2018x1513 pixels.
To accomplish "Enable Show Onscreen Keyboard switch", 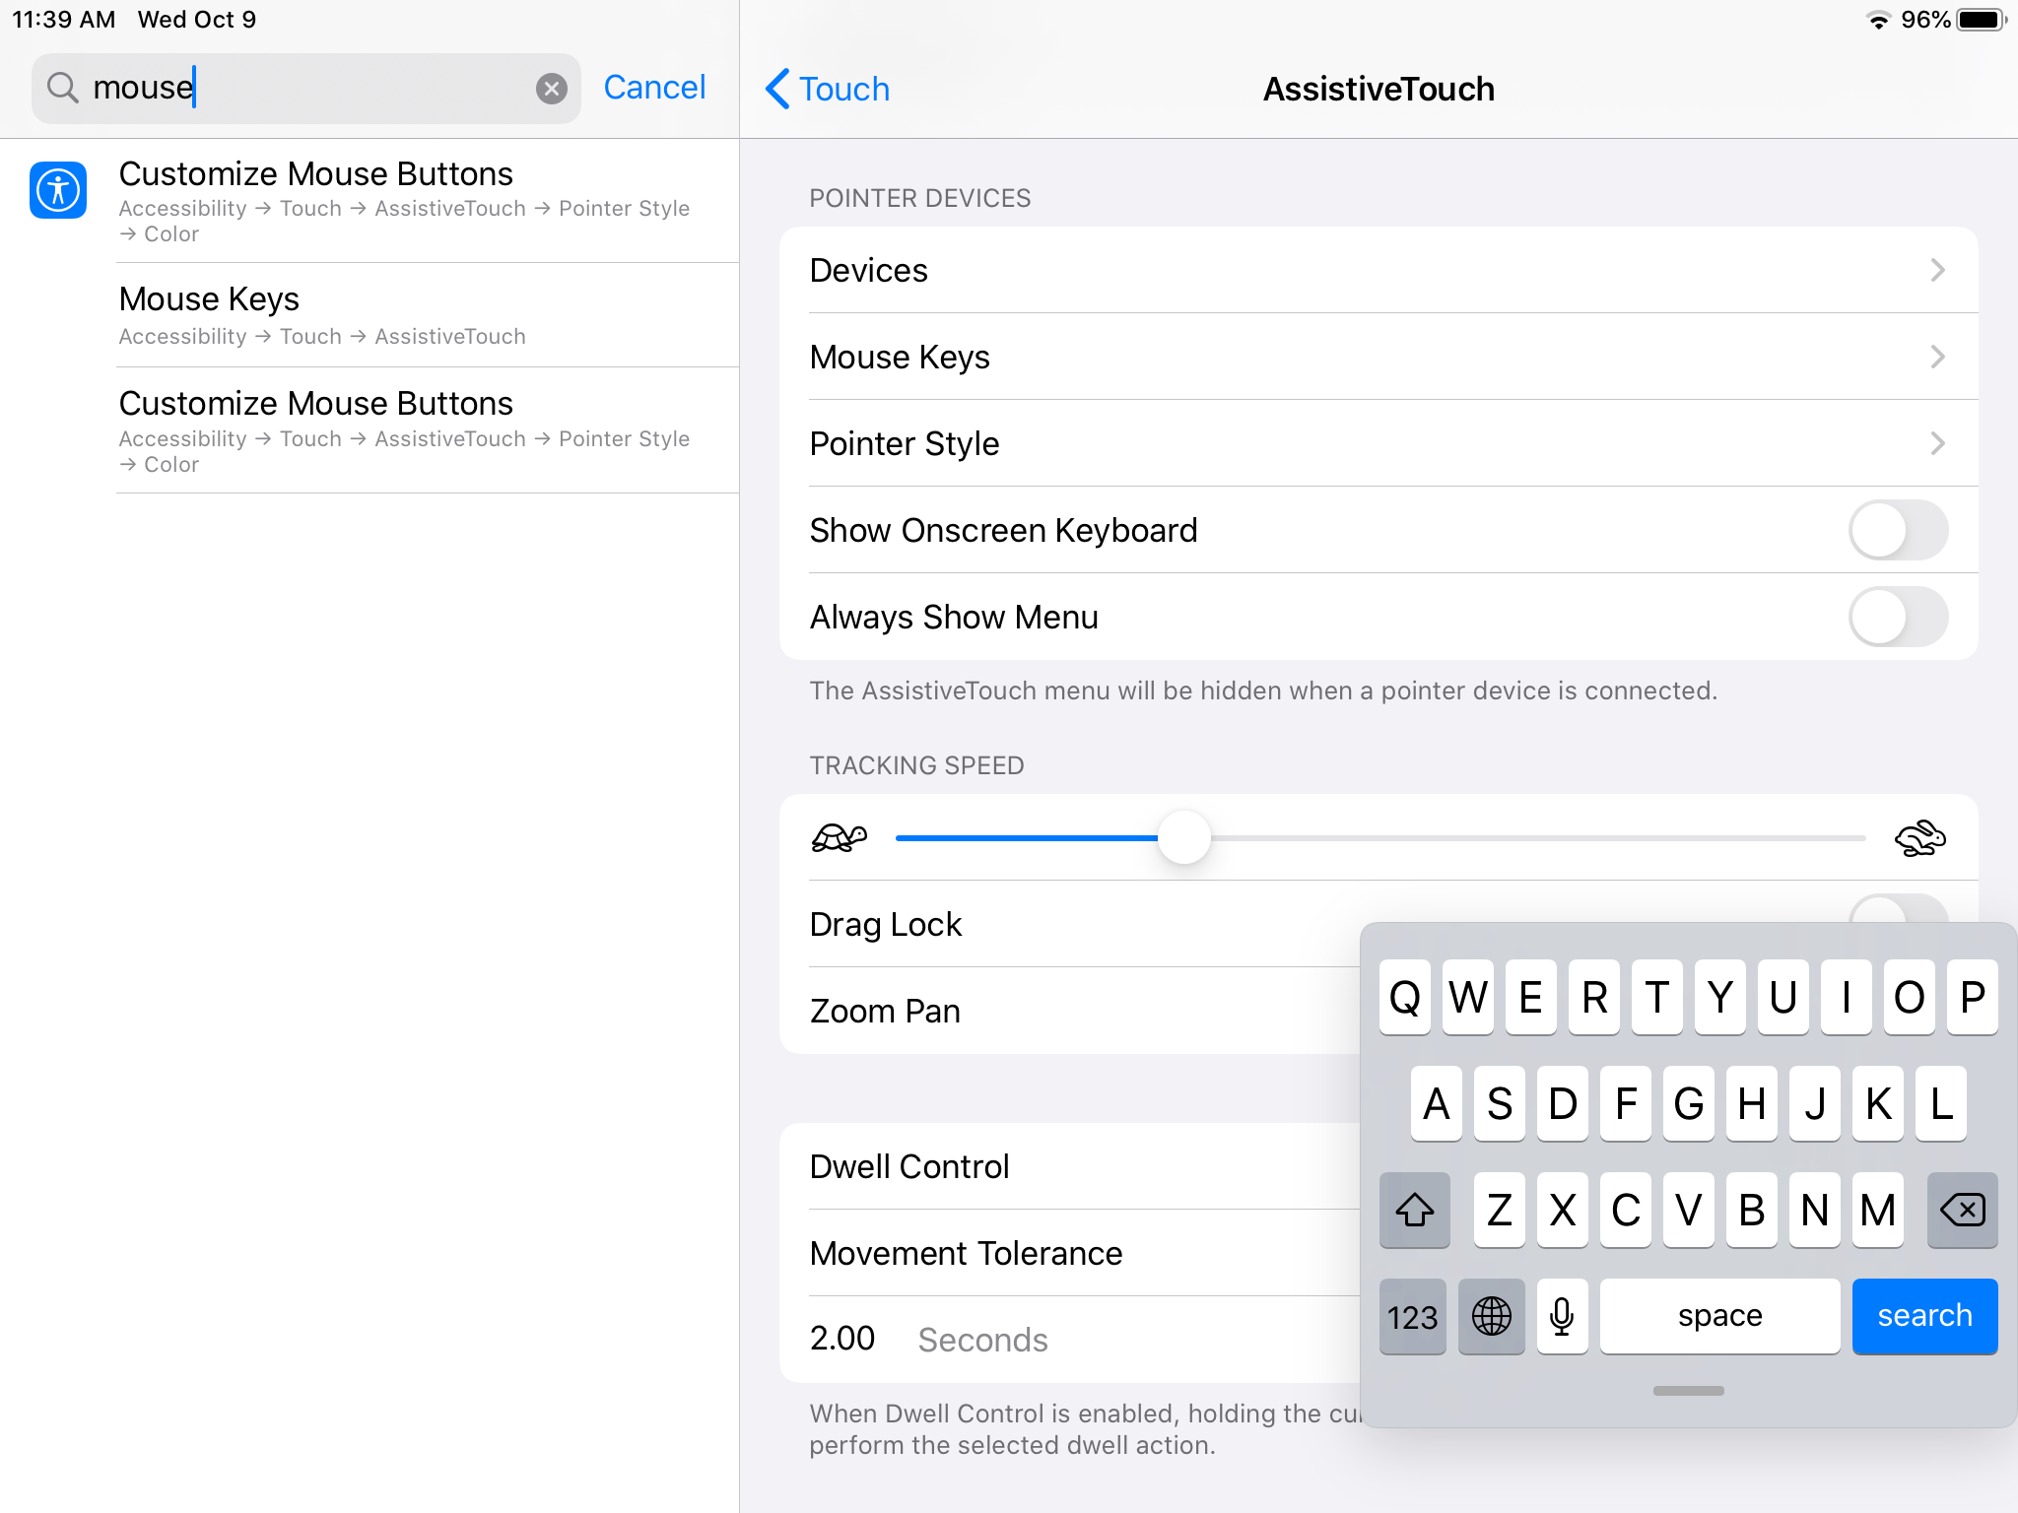I will (1897, 530).
